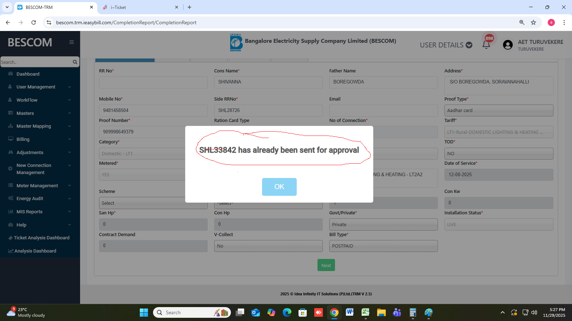Open the Dashboard sidebar icon
572x321 pixels.
pyautogui.click(x=10, y=74)
